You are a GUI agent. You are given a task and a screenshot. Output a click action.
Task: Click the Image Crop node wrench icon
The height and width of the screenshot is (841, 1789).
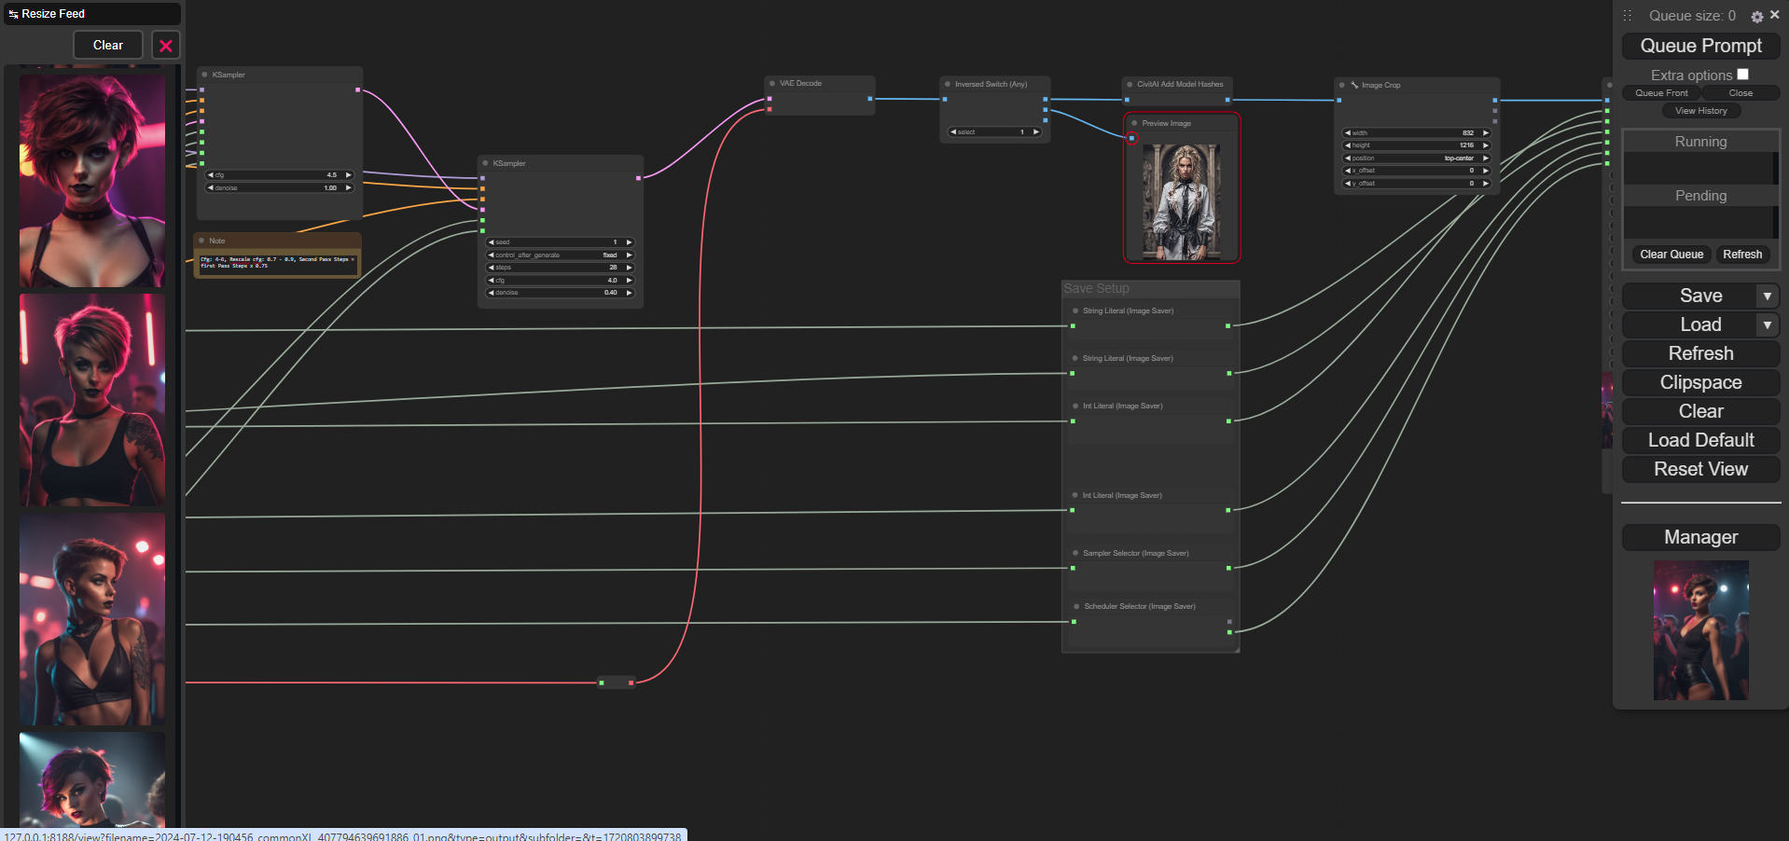click(1354, 85)
